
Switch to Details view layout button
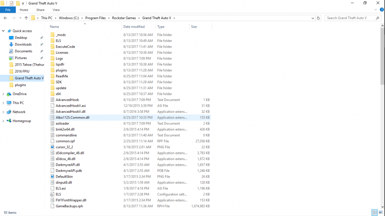(375, 212)
